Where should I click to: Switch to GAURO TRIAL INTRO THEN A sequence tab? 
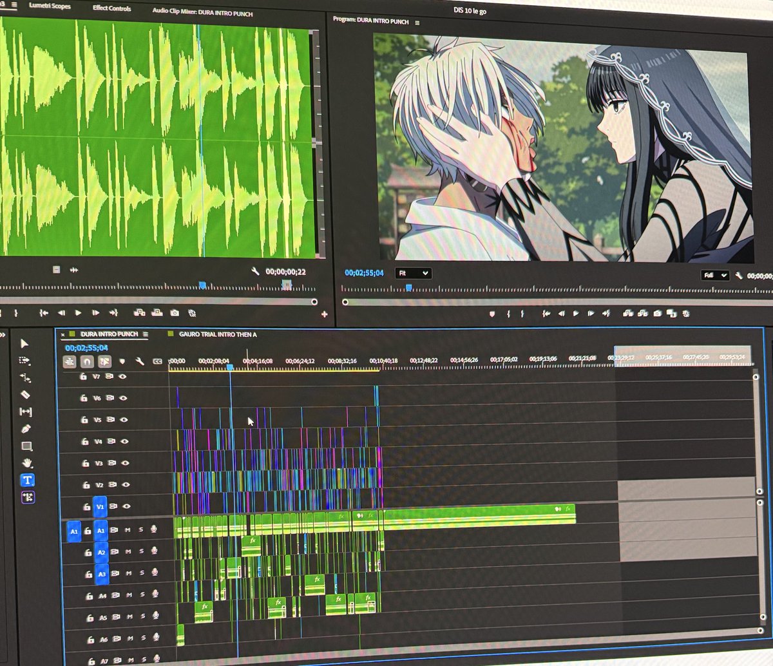coord(218,334)
